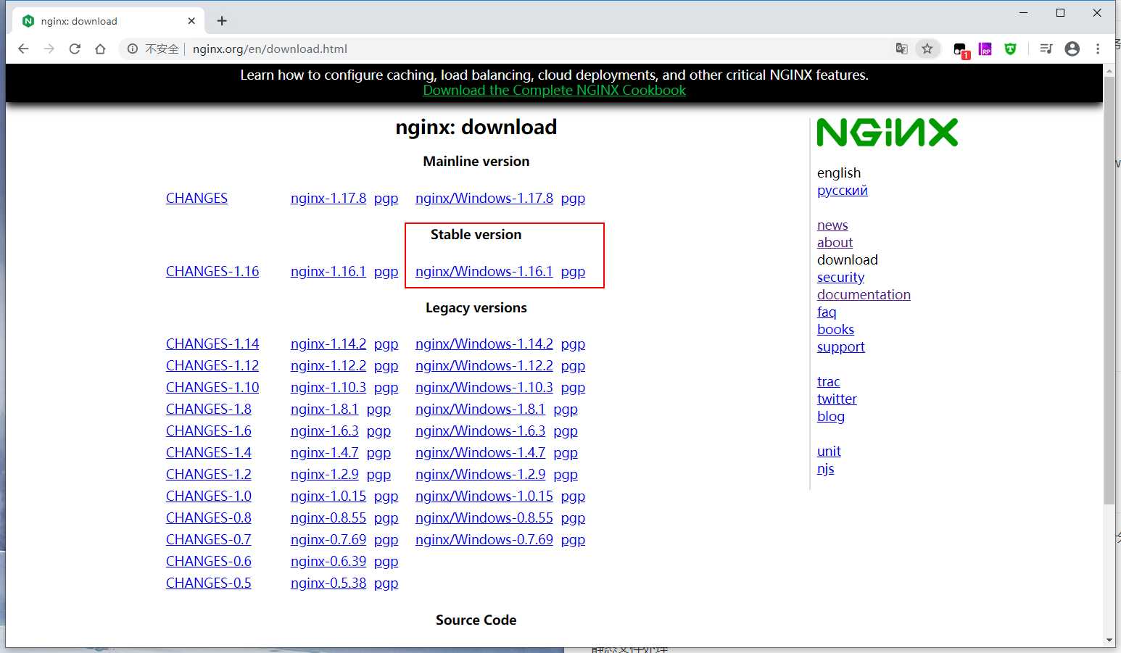Click the browser forward arrow

point(49,49)
